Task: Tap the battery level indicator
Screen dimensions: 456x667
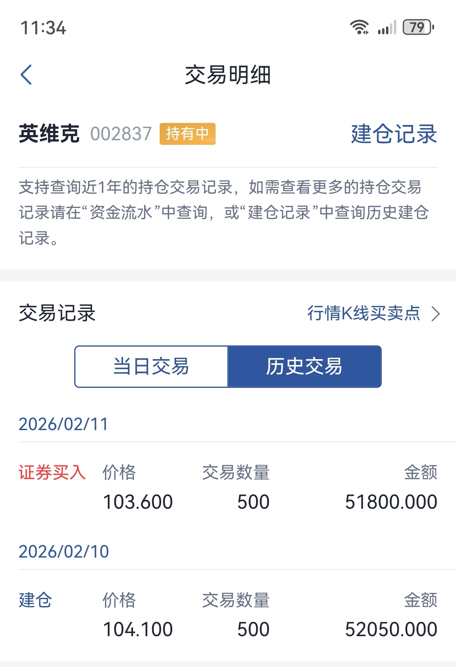Action: pos(418,27)
